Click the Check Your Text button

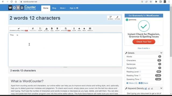(x=144, y=42)
